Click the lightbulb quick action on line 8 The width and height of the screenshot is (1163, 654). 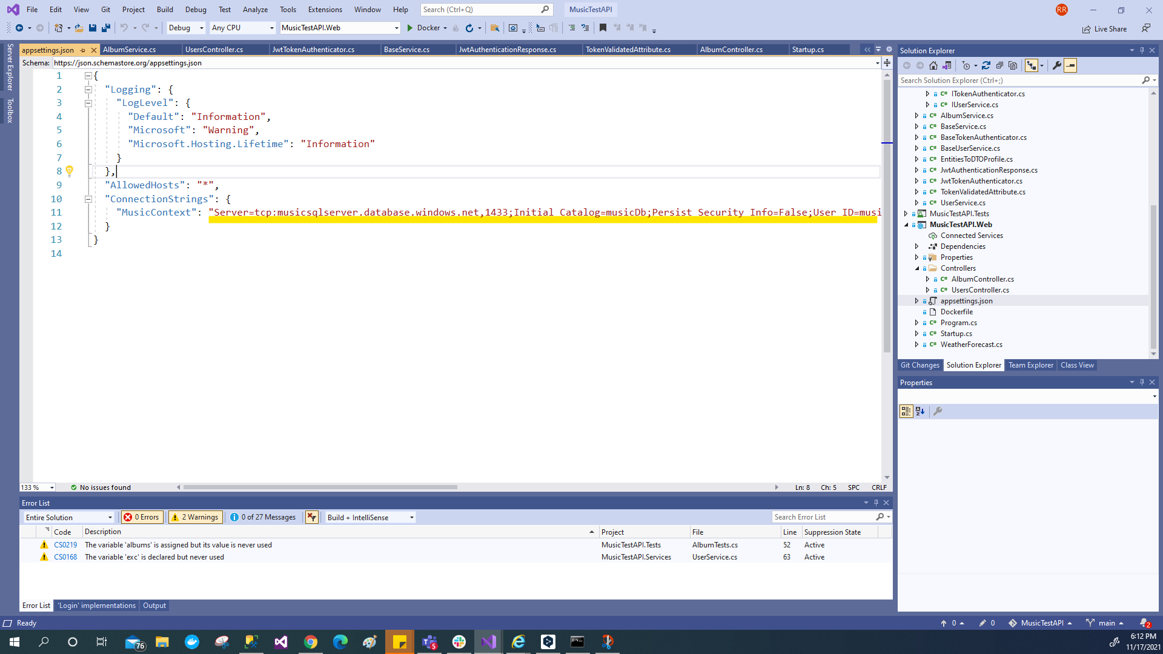pyautogui.click(x=70, y=171)
